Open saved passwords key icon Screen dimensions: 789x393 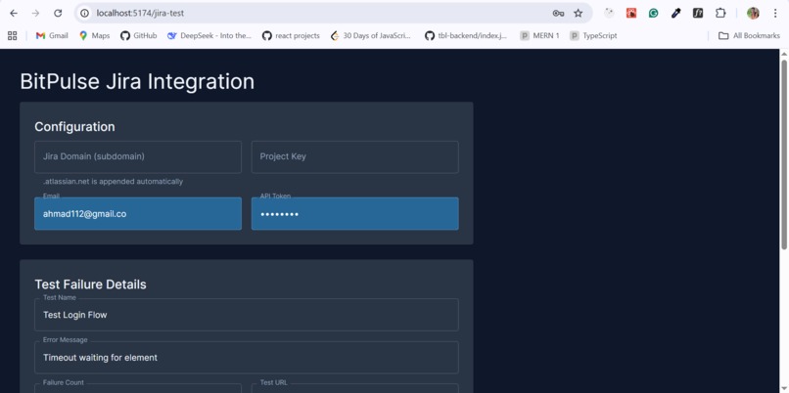pyautogui.click(x=558, y=13)
